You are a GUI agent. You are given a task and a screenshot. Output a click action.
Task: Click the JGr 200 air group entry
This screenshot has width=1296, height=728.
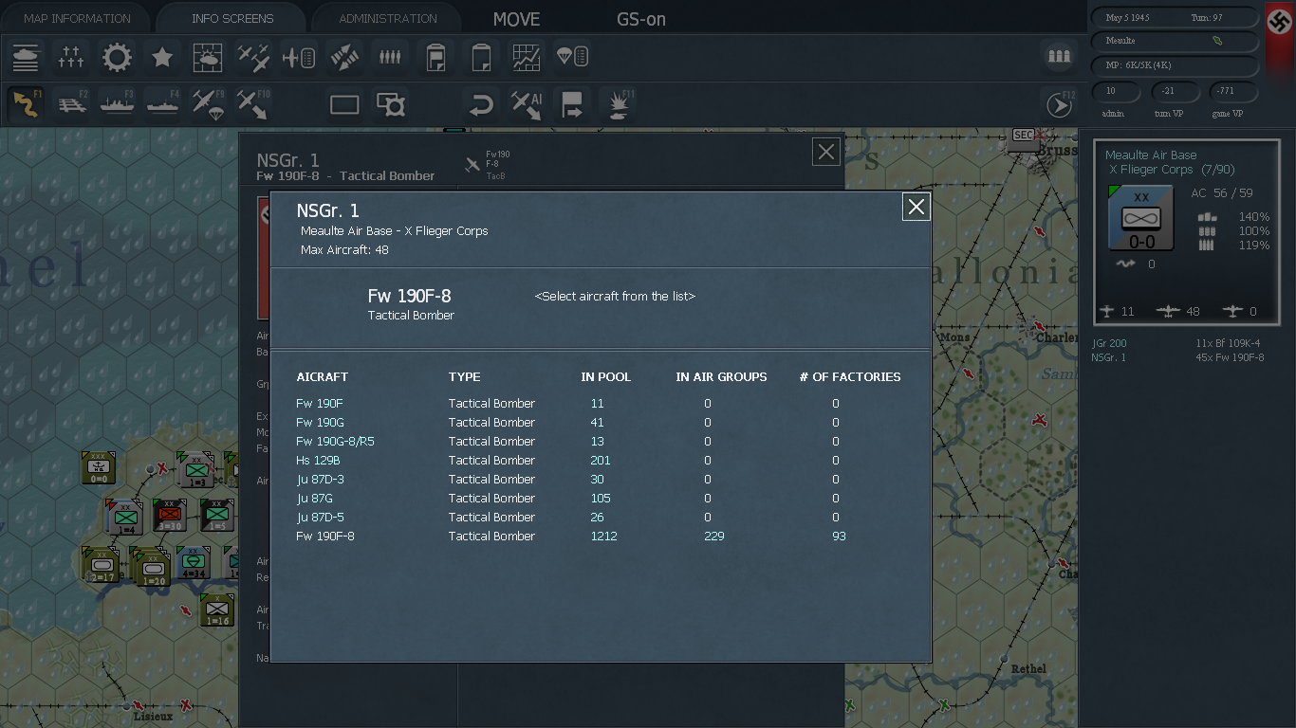[1109, 343]
